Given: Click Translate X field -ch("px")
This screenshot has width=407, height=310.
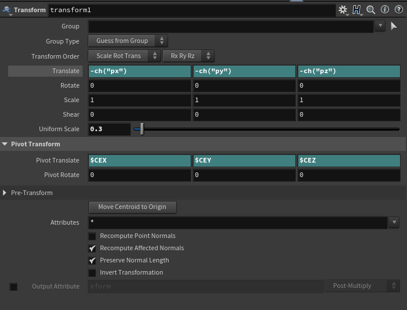Looking at the screenshot, I should (x=140, y=71).
